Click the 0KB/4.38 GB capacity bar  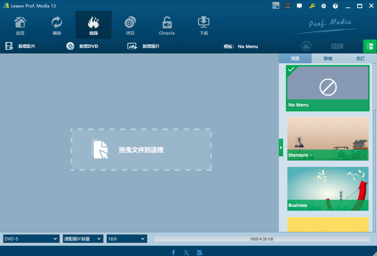pos(262,239)
